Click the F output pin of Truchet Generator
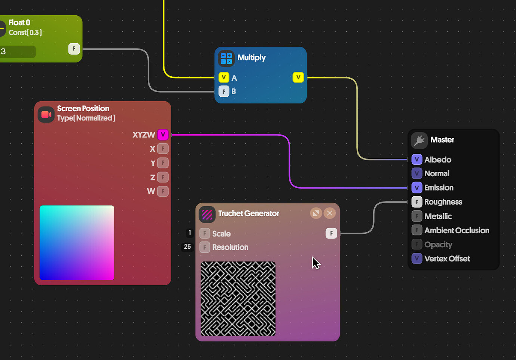Image resolution: width=516 pixels, height=360 pixels. pos(331,233)
